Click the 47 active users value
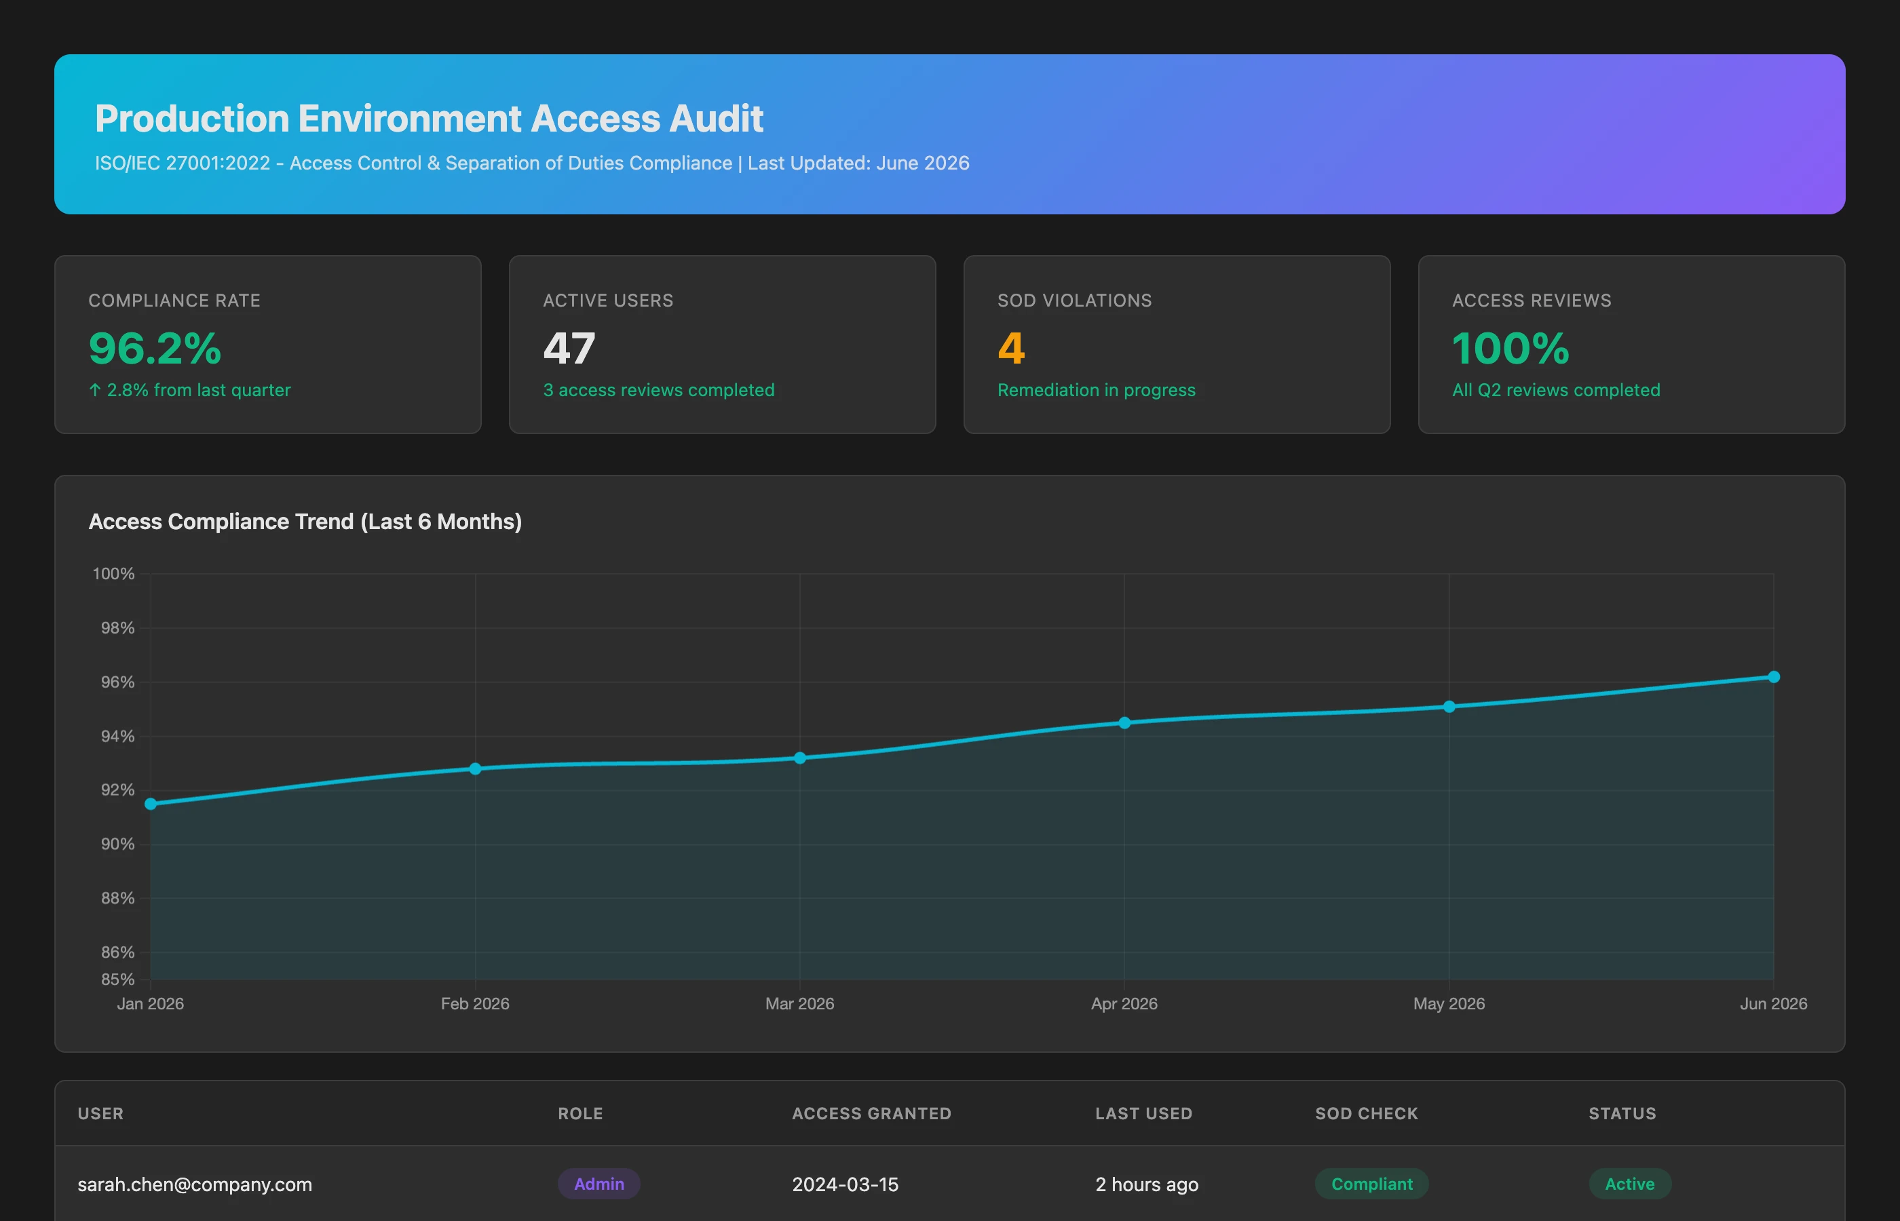 pyautogui.click(x=569, y=348)
